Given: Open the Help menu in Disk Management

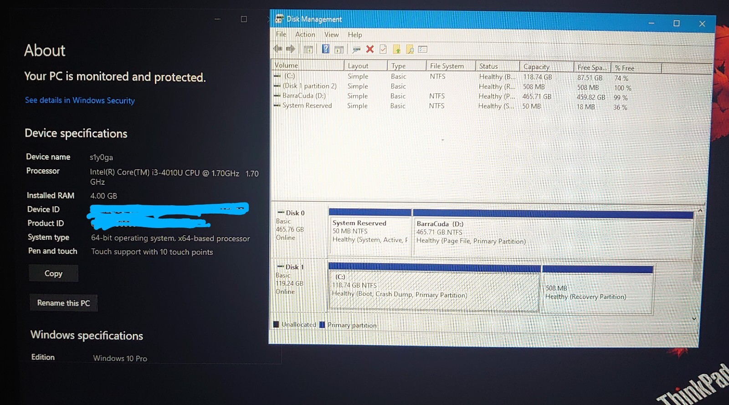Looking at the screenshot, I should tap(355, 35).
